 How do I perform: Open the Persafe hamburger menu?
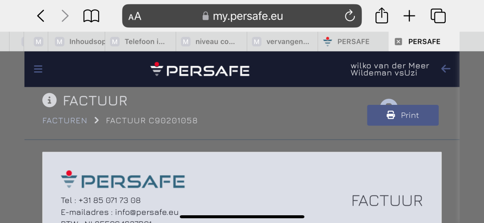point(38,69)
